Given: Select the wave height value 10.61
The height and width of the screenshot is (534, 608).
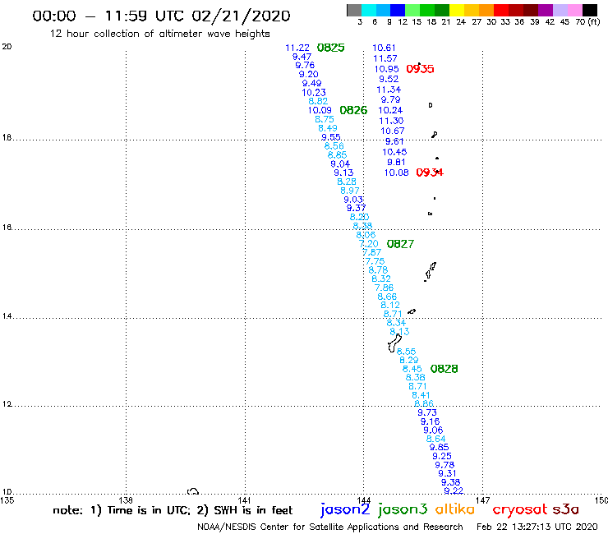Looking at the screenshot, I should pos(384,48).
